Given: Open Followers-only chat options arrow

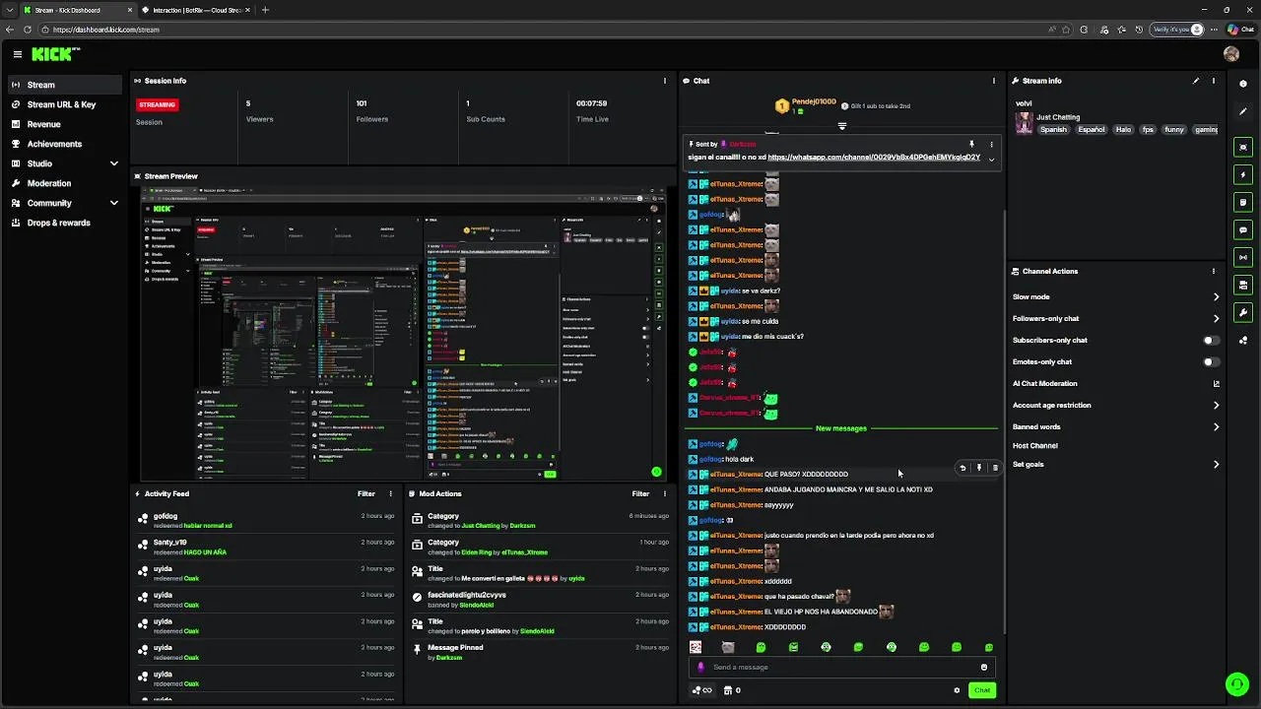Looking at the screenshot, I should coord(1216,318).
